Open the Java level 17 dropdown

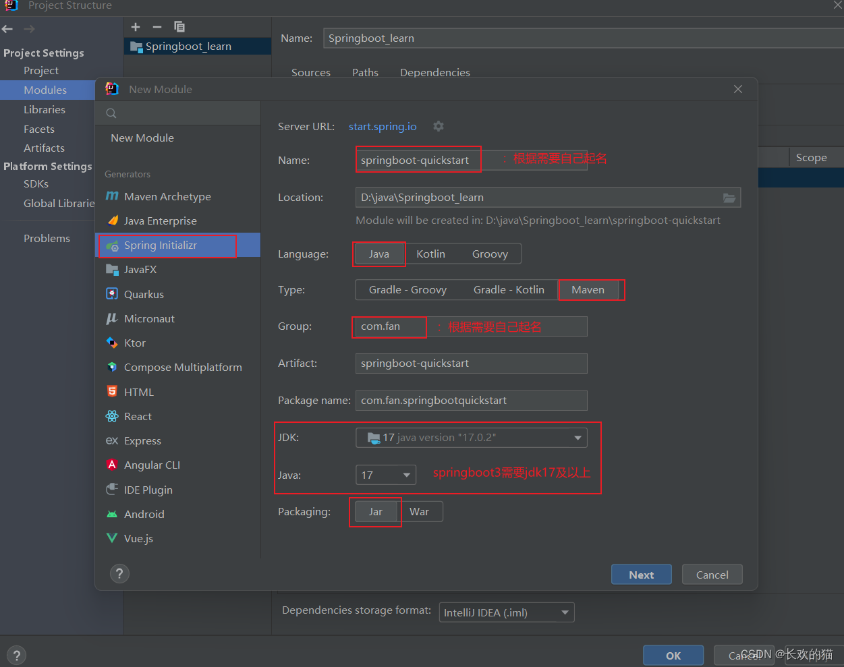click(x=386, y=475)
